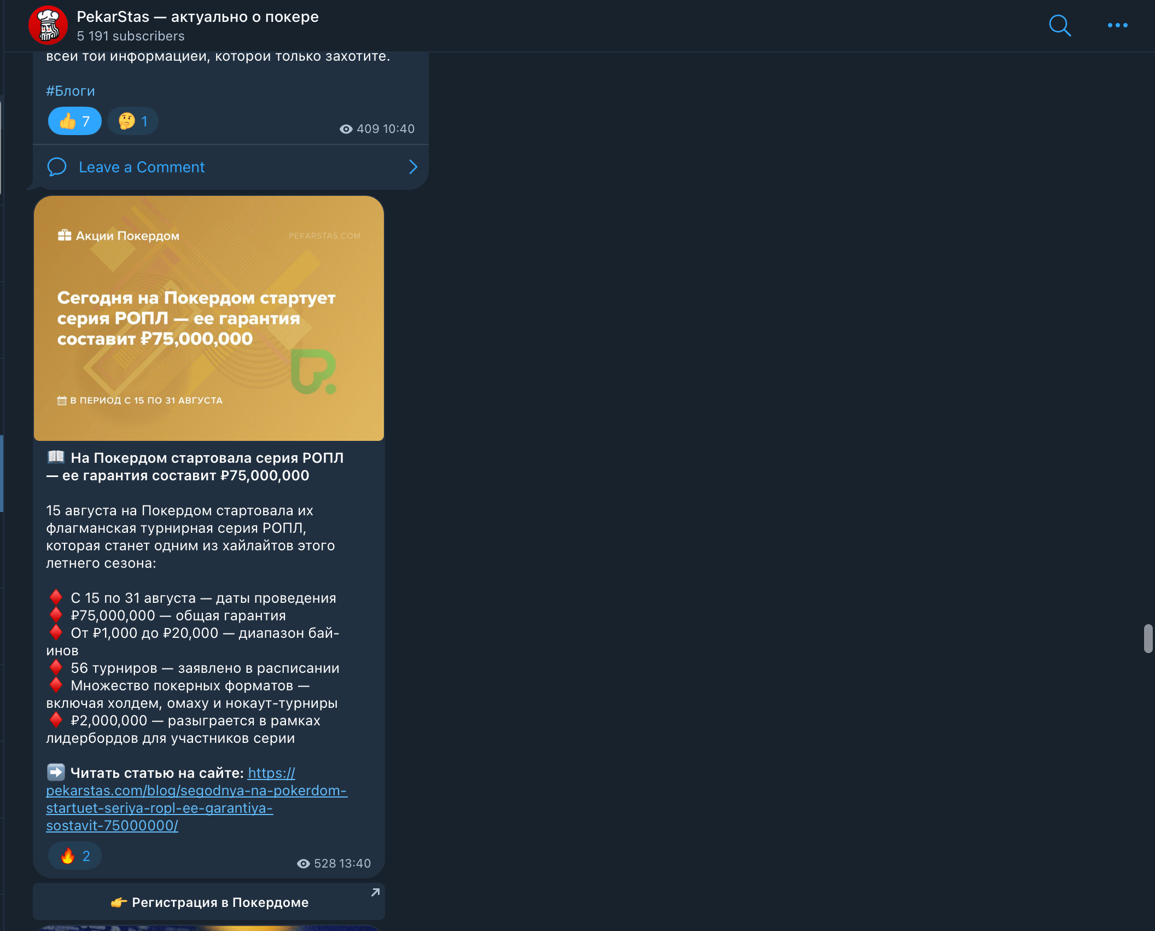Open the pekarstas.com blog article link
The width and height of the screenshot is (1155, 931).
coord(196,799)
